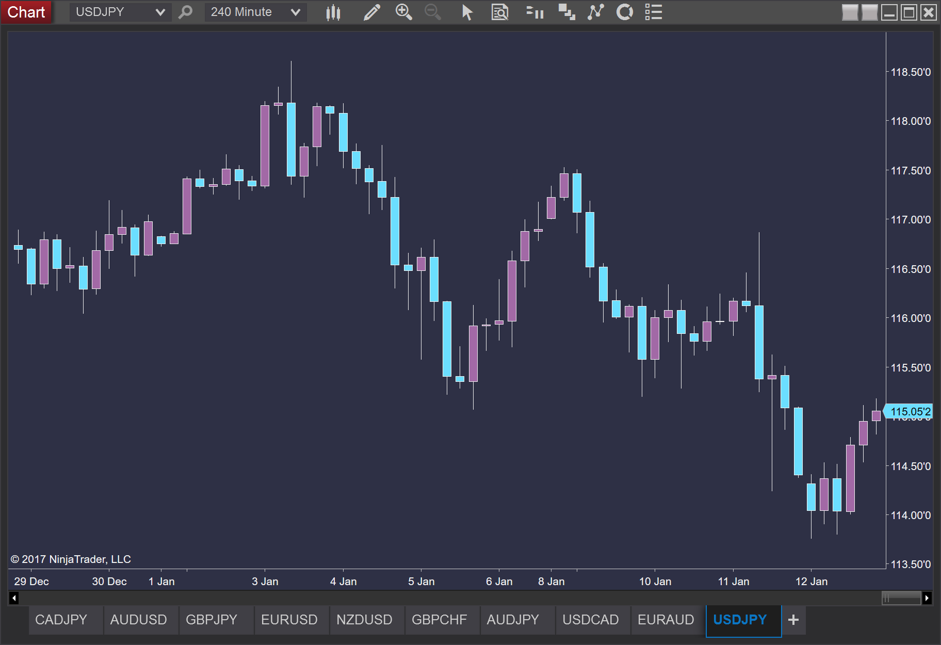Image resolution: width=941 pixels, height=645 pixels.
Task: Click the horizontal scrollbar thumb
Action: click(x=901, y=598)
